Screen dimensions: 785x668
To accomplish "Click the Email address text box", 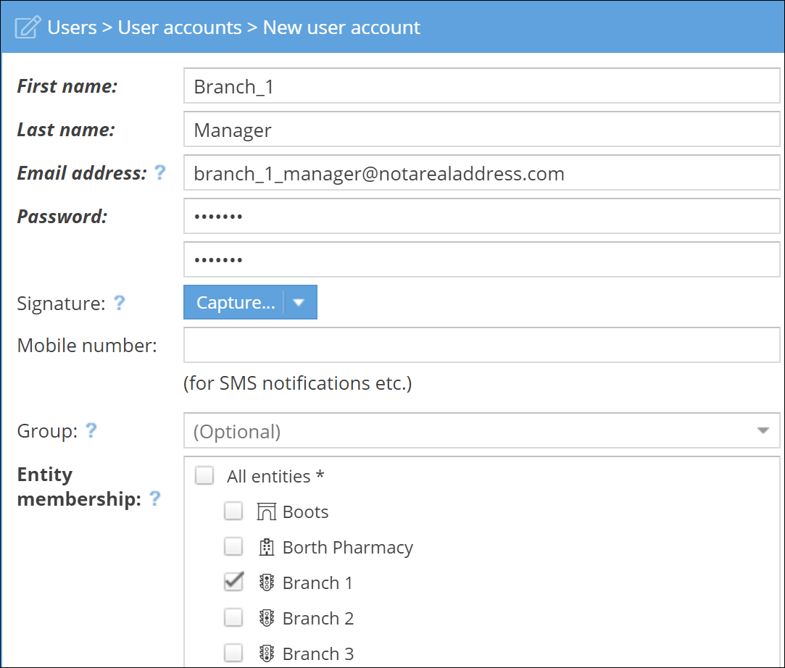I will point(481,173).
